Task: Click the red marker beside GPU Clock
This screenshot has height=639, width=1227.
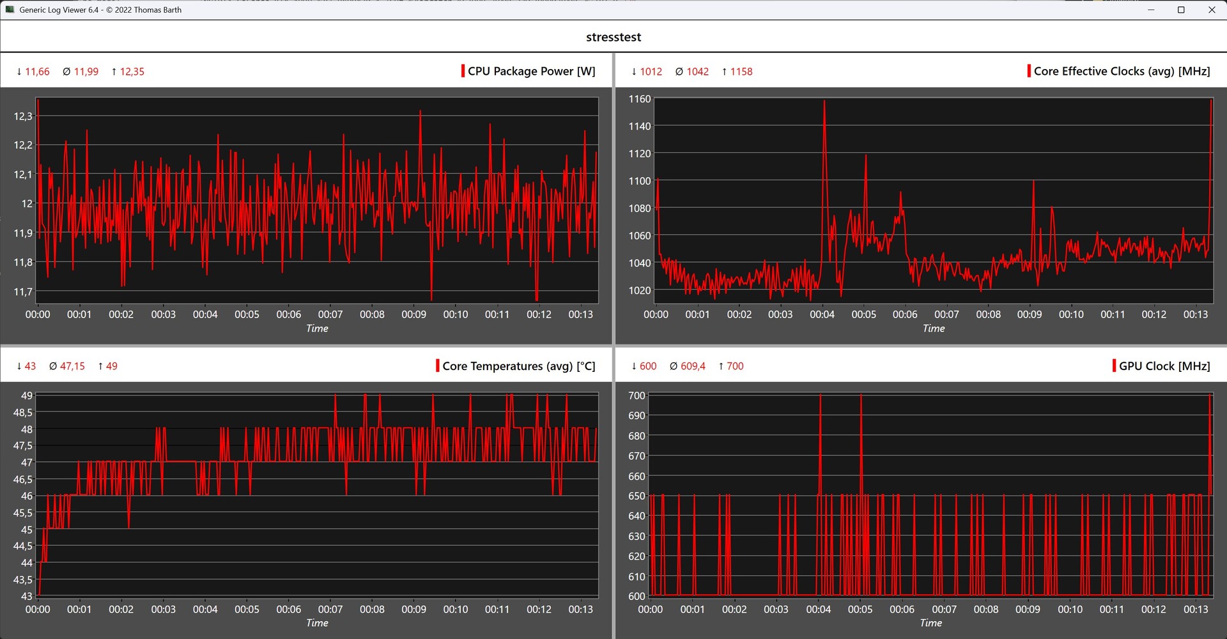Action: [1114, 366]
